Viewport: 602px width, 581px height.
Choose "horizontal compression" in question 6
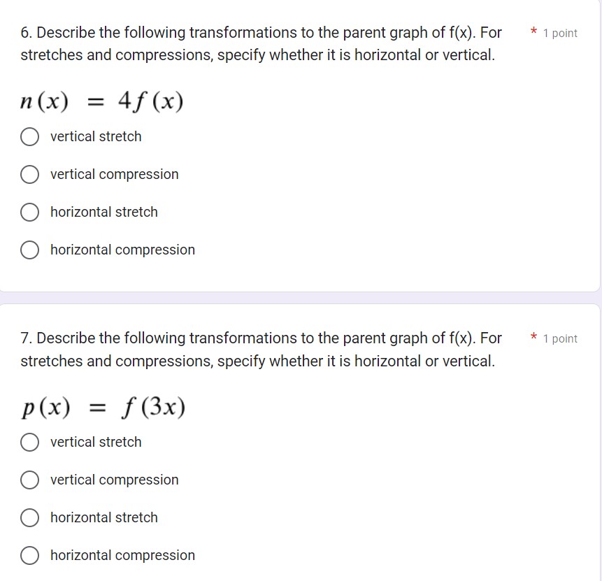[29, 250]
